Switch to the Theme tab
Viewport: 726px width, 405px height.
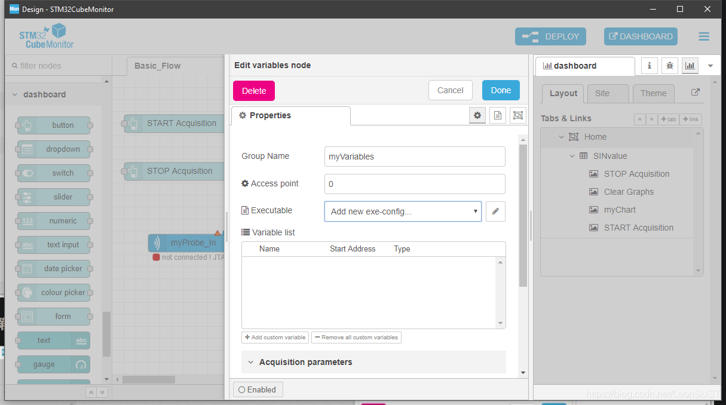point(653,93)
